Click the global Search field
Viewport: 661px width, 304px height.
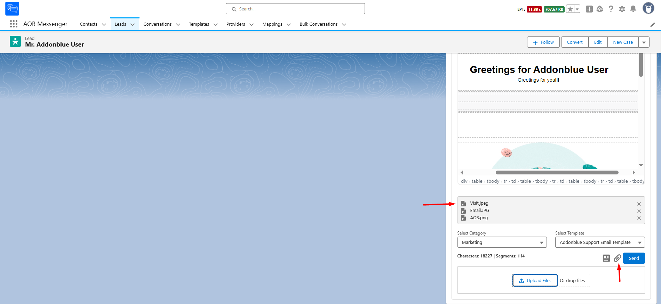(295, 9)
